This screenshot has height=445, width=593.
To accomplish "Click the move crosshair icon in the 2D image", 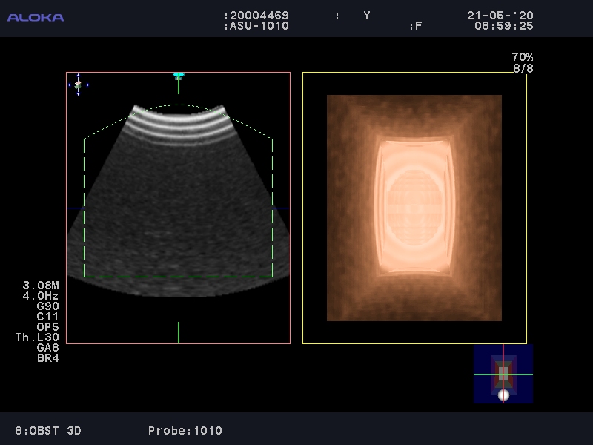I will pyautogui.click(x=79, y=85).
